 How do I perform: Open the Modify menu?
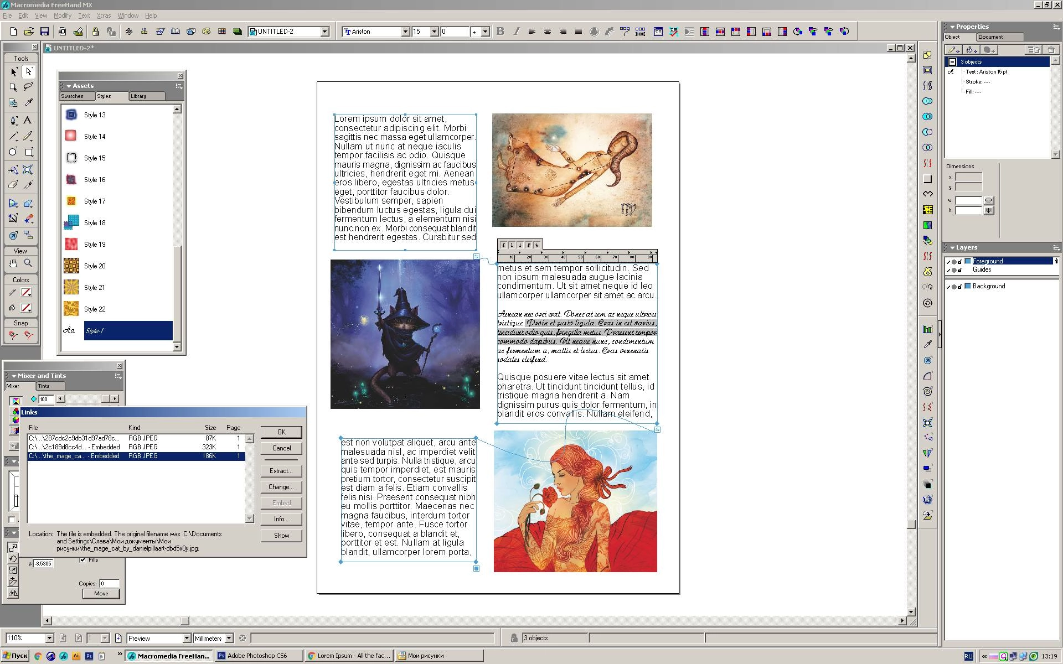point(63,15)
